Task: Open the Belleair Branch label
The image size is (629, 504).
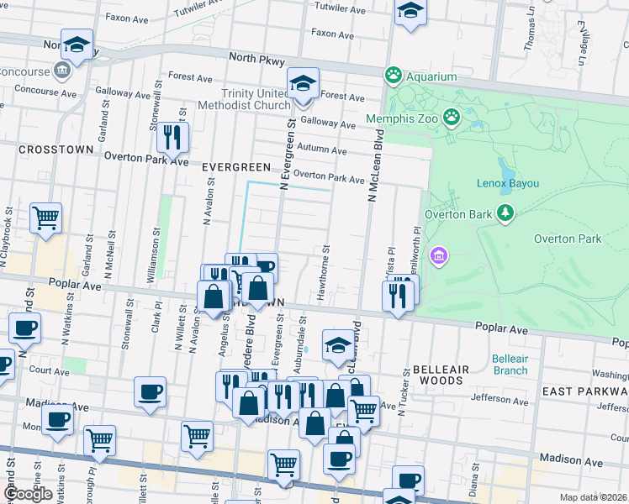Action: pos(510,365)
